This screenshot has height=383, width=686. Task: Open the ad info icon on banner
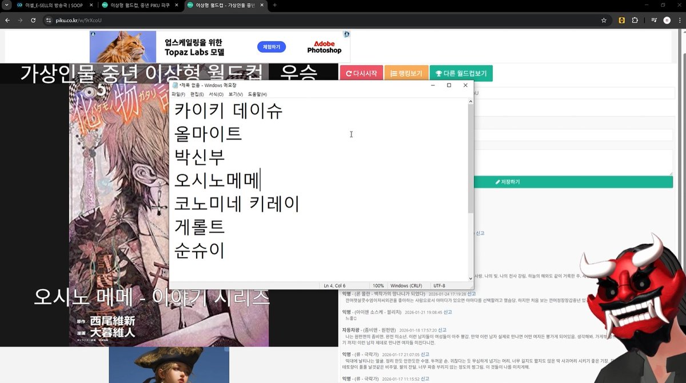pyautogui.click(x=346, y=34)
